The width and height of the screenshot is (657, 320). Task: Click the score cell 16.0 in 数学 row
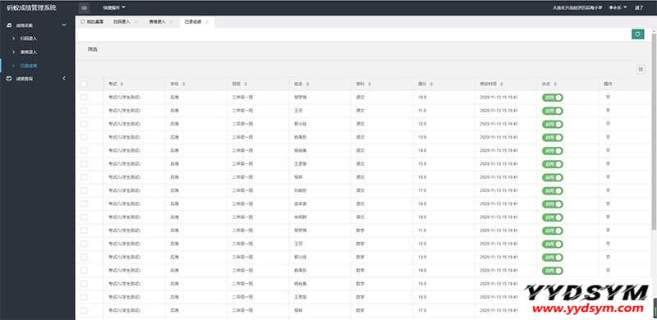422,297
